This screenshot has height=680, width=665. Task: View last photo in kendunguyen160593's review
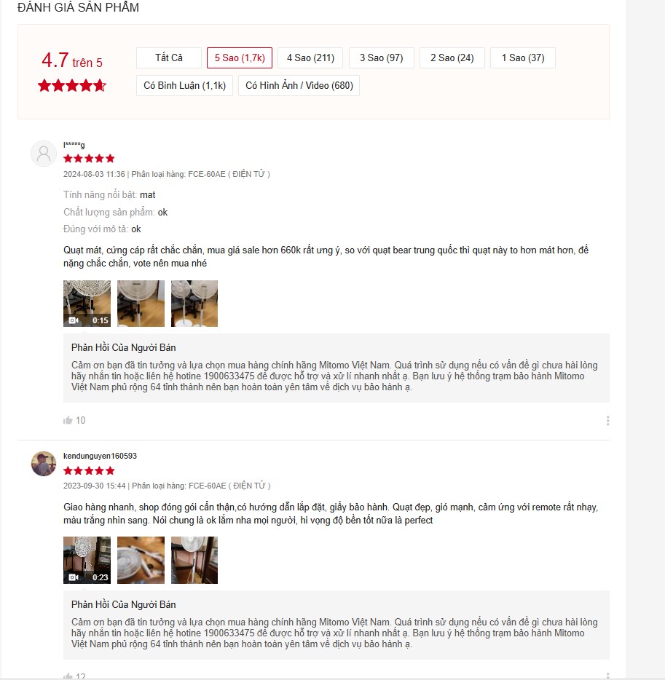tap(194, 560)
